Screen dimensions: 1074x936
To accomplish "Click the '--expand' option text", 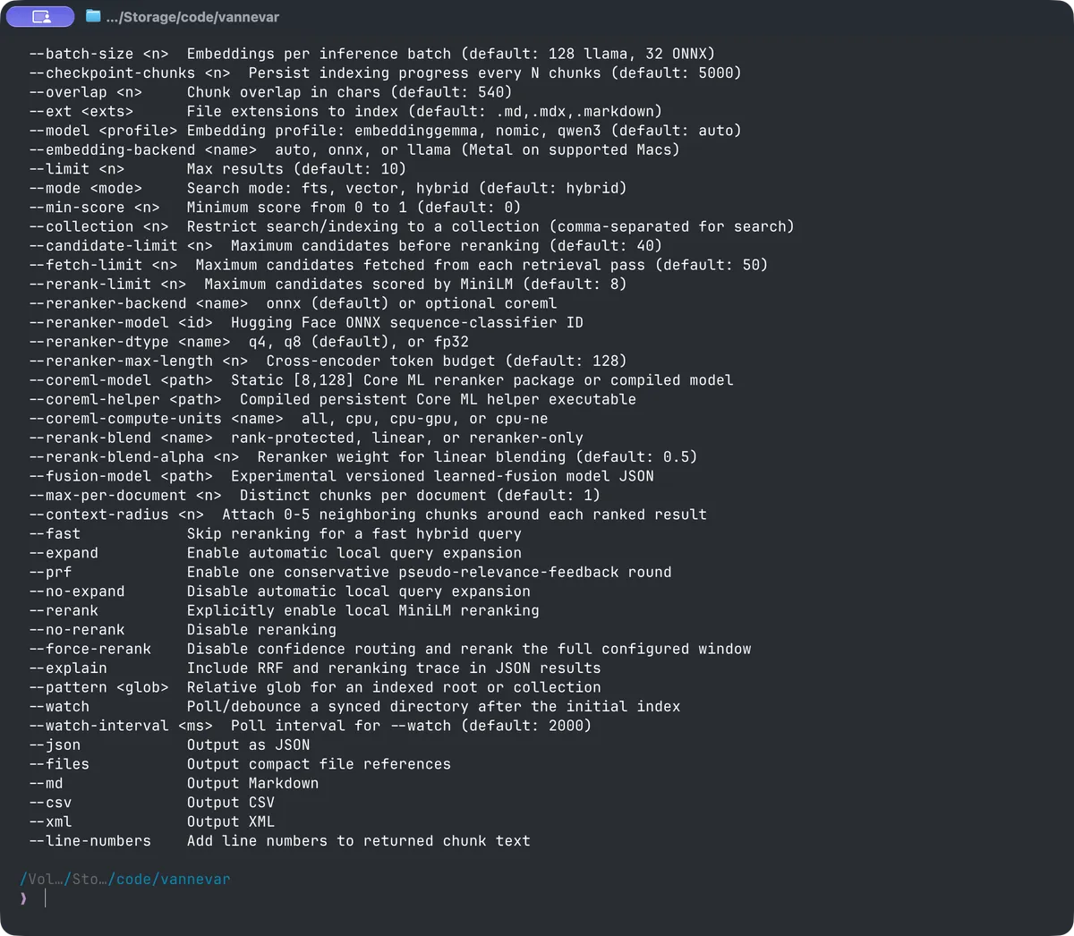I will tap(64, 553).
